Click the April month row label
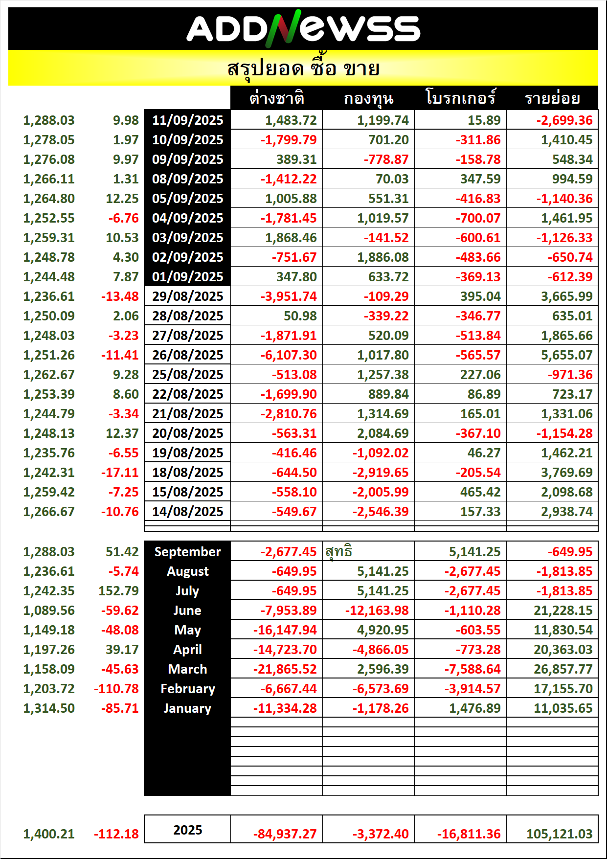 pos(187,649)
